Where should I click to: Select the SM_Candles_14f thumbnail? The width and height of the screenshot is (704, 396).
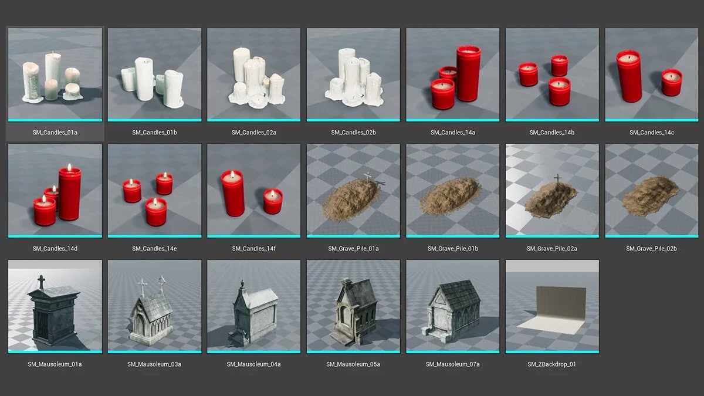(254, 190)
